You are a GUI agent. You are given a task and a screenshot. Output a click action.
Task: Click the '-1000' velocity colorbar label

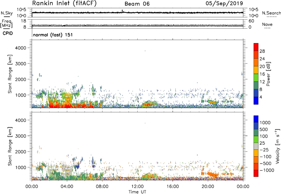point(267,170)
